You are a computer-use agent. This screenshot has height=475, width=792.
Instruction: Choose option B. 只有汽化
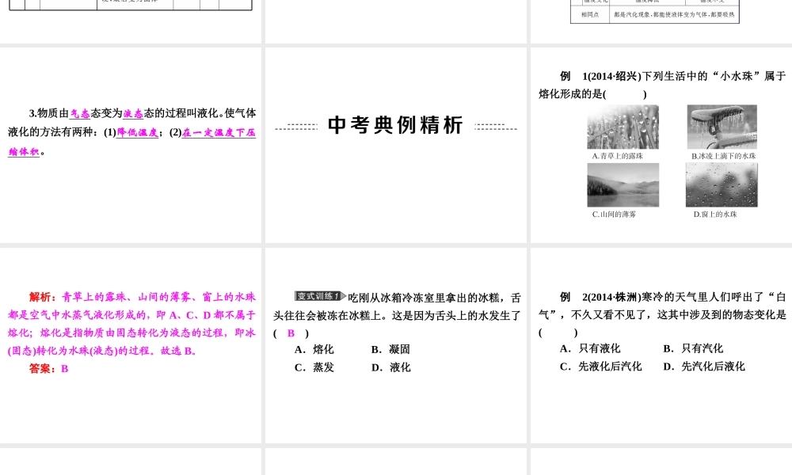[693, 348]
